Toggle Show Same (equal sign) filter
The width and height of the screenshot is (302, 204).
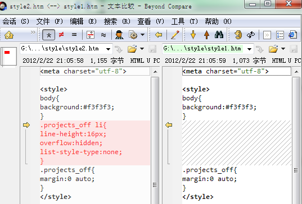point(74,35)
